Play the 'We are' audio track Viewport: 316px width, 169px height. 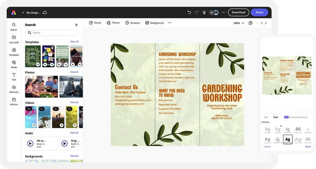tap(30, 143)
